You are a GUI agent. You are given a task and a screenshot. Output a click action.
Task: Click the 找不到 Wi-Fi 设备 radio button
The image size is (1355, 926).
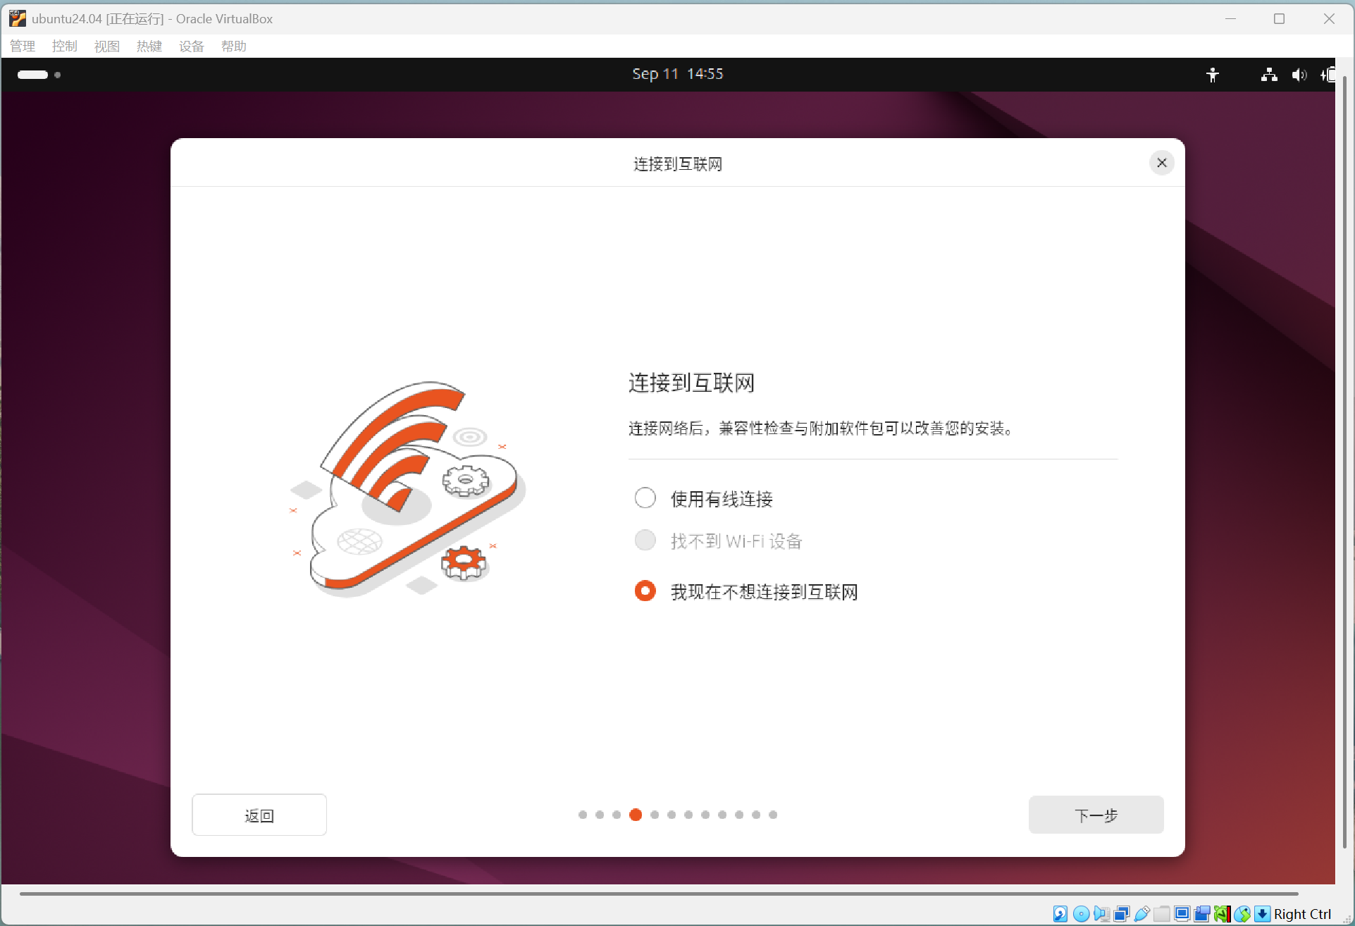(645, 541)
